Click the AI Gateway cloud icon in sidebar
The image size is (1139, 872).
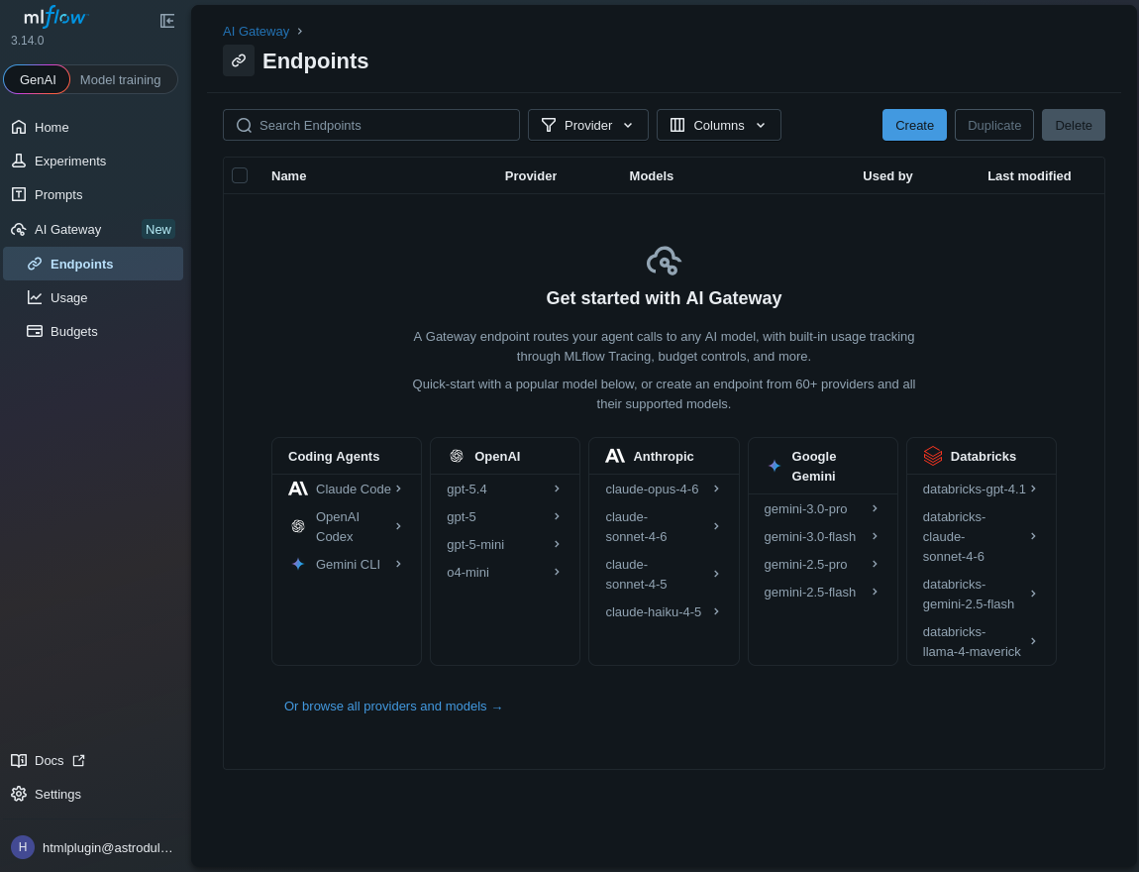click(19, 230)
